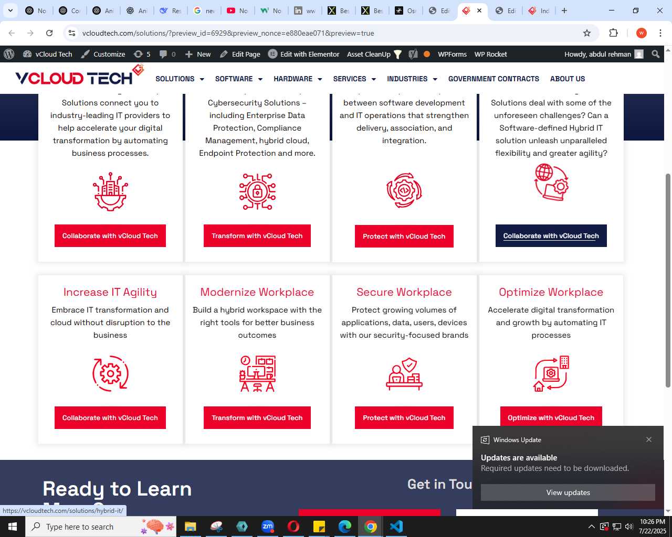Screen dimensions: 672x537
Task: Click Protect button under Secure Workplace
Action: pos(404,418)
